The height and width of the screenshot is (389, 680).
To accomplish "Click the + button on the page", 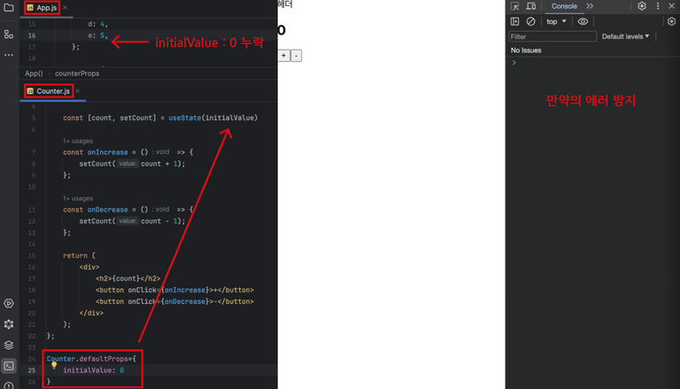I will [x=283, y=56].
